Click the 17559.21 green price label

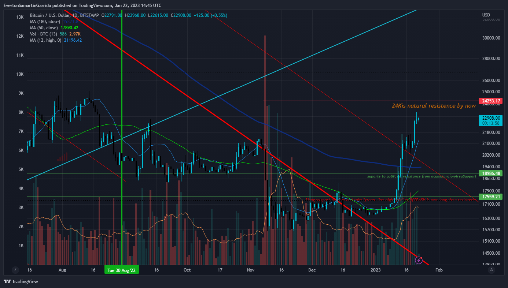[x=490, y=197]
